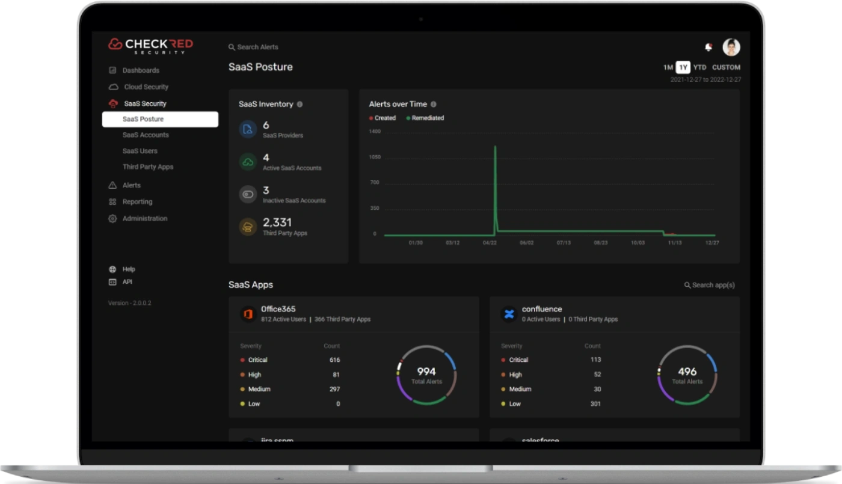The image size is (842, 484).
Task: Click Version - 2.0.0.2 text
Action: point(130,303)
